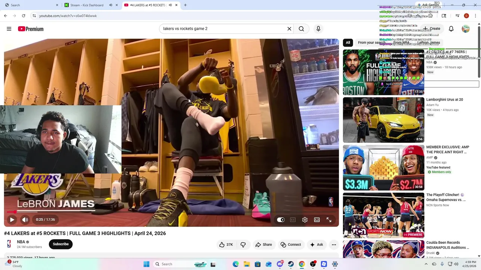The width and height of the screenshot is (481, 270).
Task: Open Coulda Been Records video thumbnail
Action: pos(383,248)
